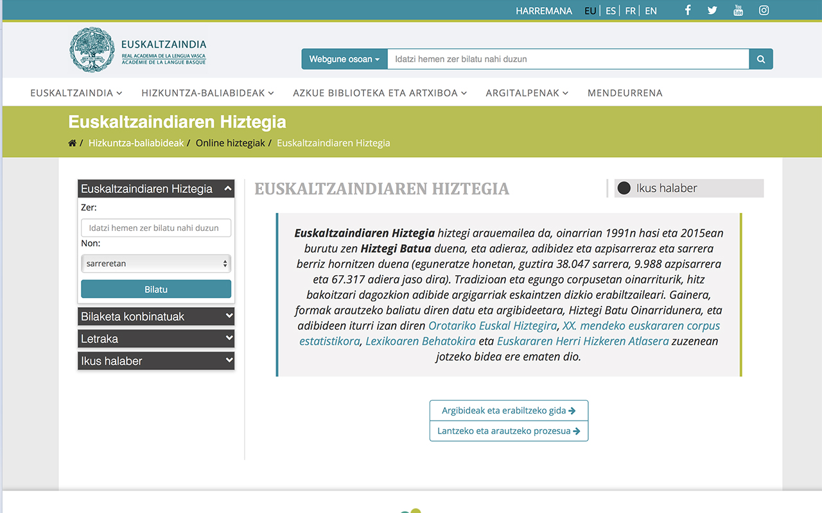
Task: Open the sarreretan select box
Action: point(156,264)
